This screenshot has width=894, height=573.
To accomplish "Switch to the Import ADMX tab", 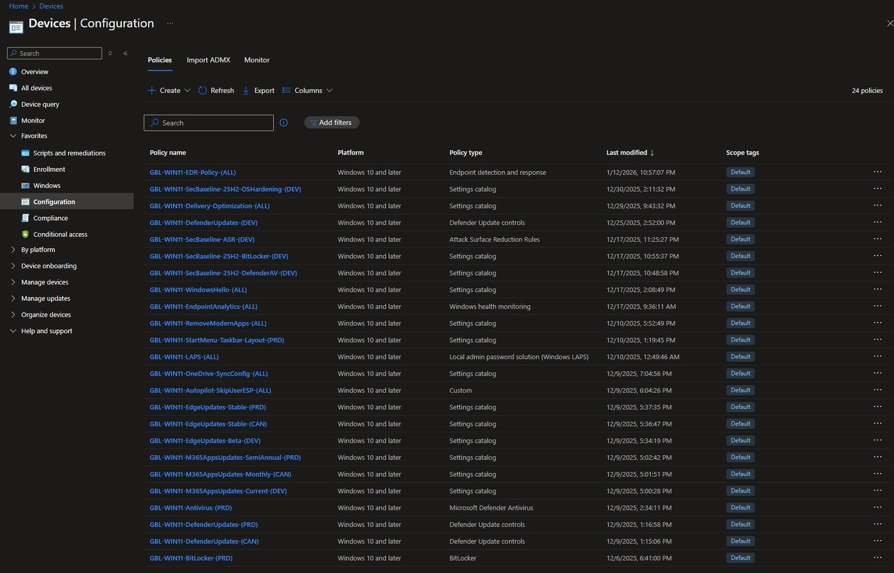I will point(208,60).
